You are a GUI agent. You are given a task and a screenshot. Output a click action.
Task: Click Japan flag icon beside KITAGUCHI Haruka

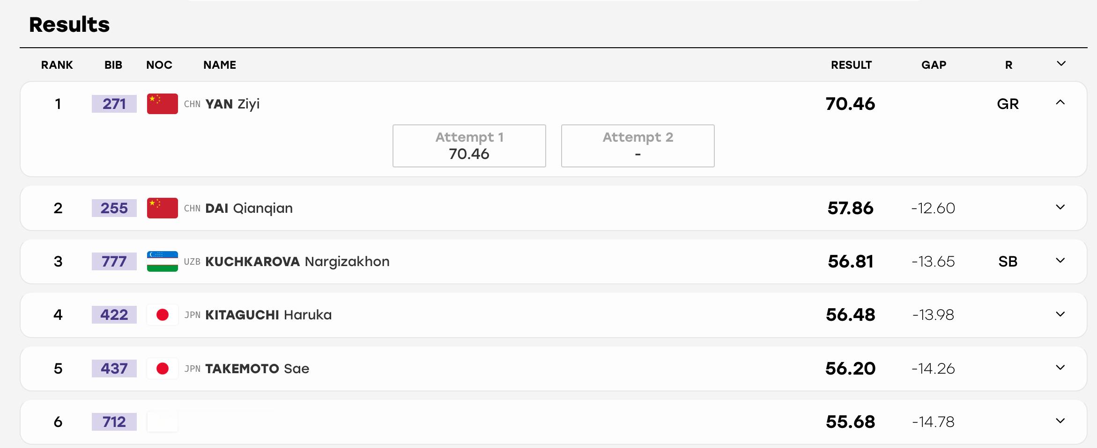[163, 315]
